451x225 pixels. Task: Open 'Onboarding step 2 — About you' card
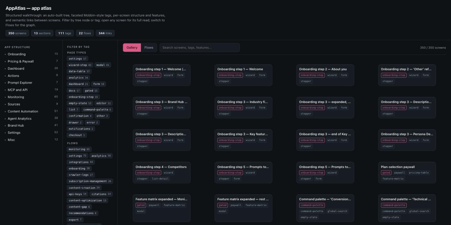[325, 75]
